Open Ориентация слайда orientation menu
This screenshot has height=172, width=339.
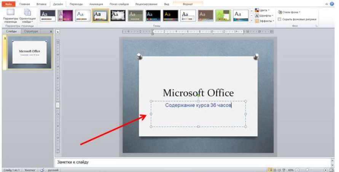pyautogui.click(x=27, y=16)
